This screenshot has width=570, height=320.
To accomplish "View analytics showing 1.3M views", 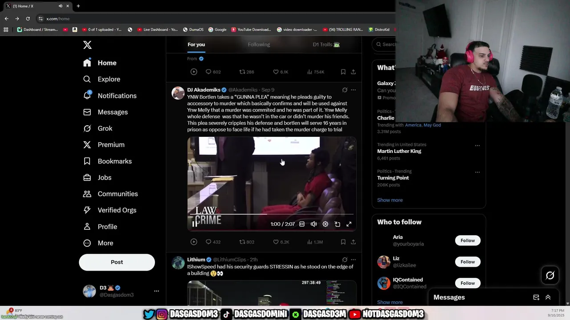I will click(315, 242).
